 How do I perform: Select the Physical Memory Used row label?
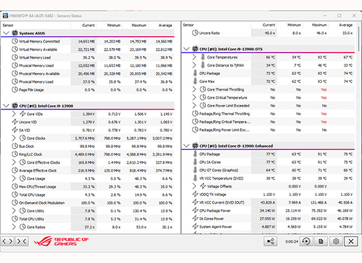click(36, 66)
